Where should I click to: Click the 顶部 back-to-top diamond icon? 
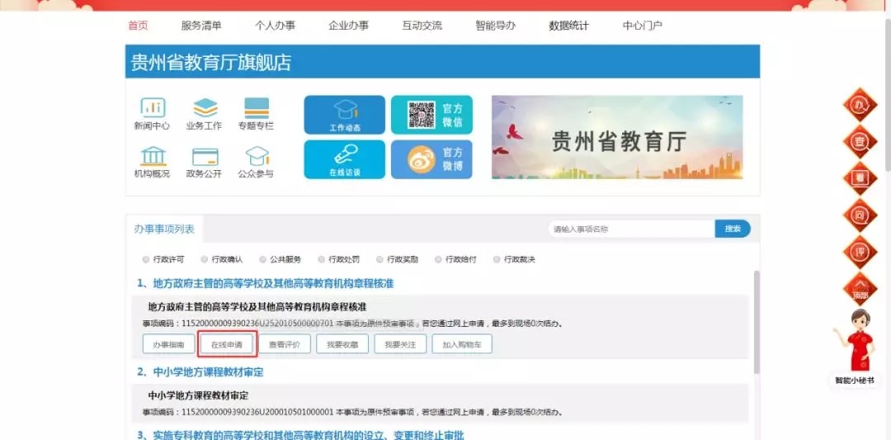pyautogui.click(x=860, y=290)
